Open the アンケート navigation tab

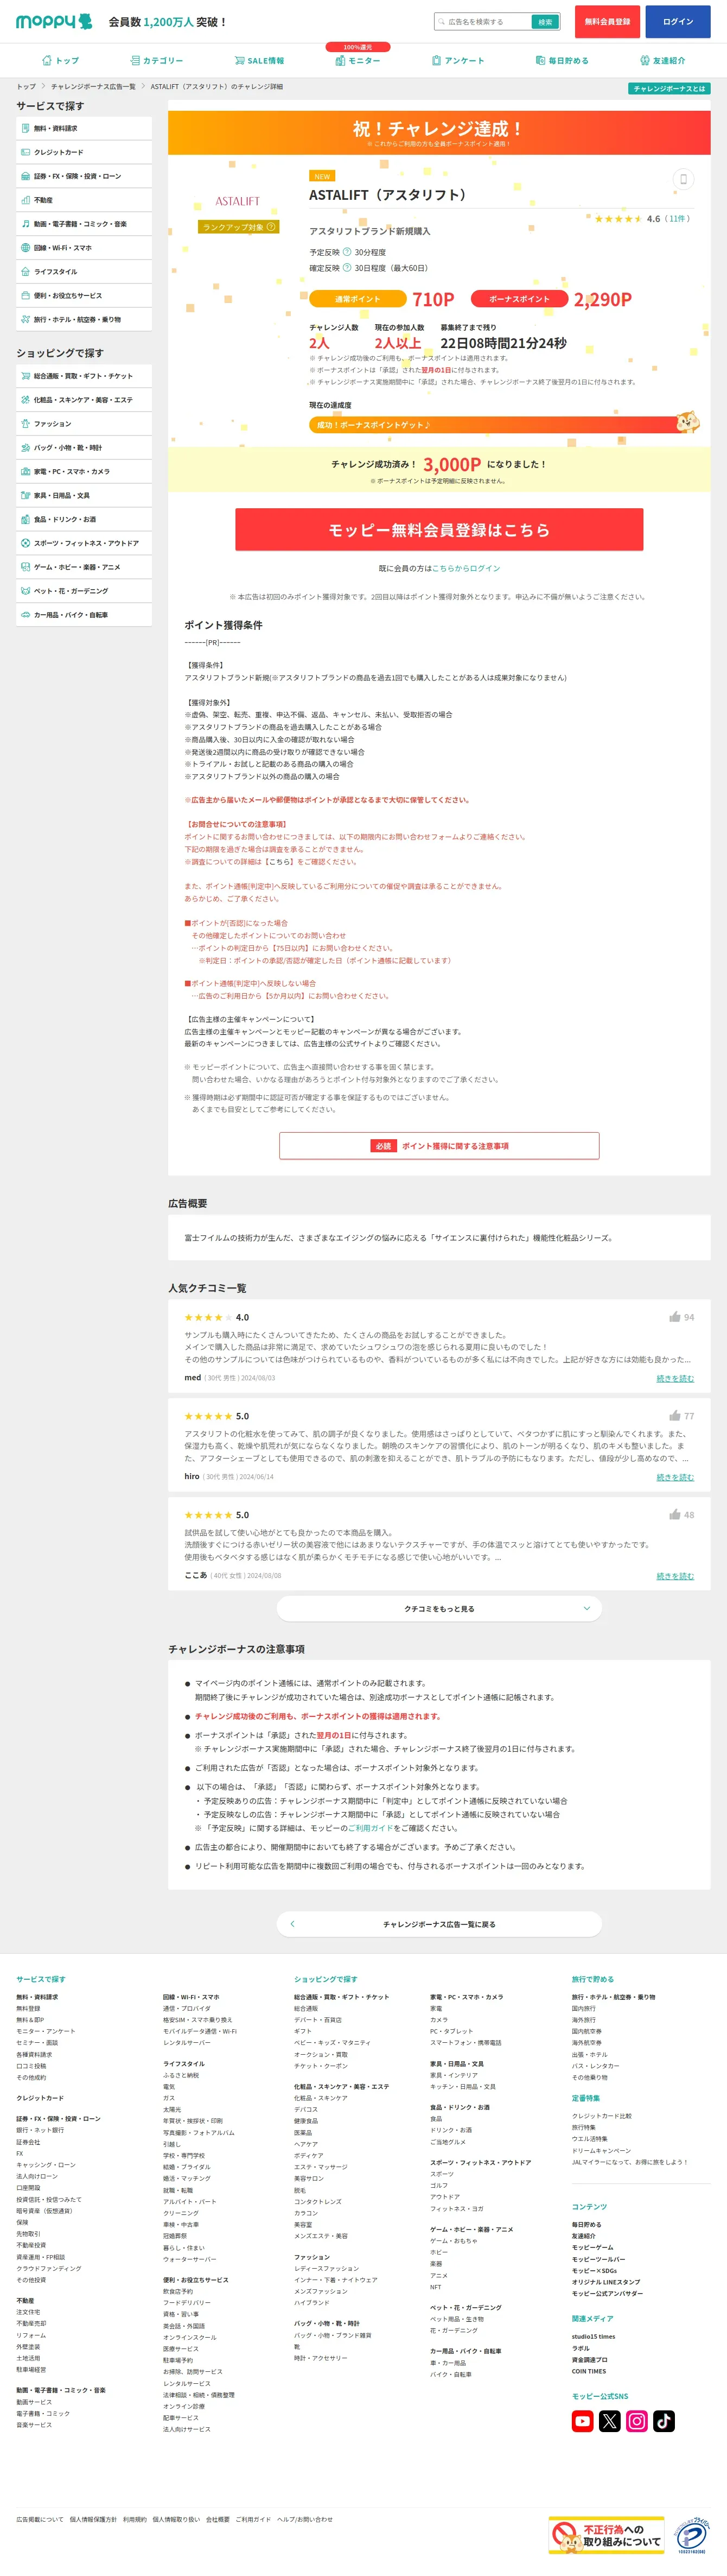(x=457, y=61)
